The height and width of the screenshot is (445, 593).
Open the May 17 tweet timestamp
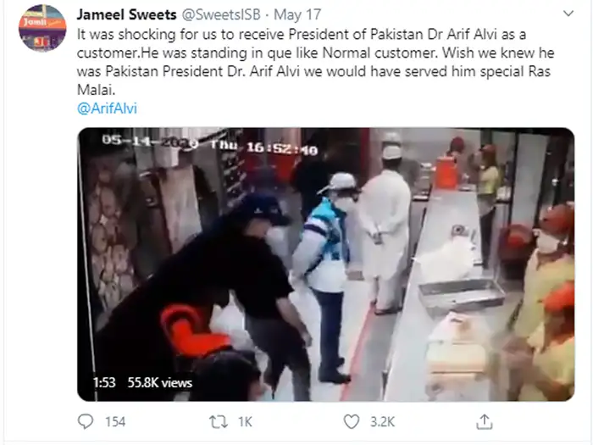coord(297,14)
